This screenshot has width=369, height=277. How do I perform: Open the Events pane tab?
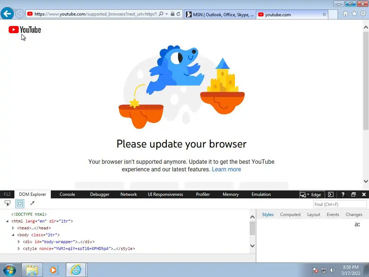[333, 215]
